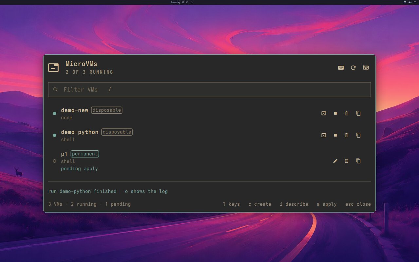The width and height of the screenshot is (419, 262).
Task: Focus the Filter VMs search field
Action: click(209, 89)
